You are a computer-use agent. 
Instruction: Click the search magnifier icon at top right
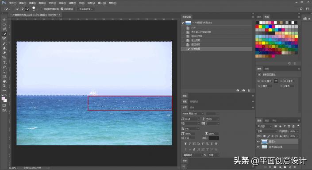pyautogui.click(x=301, y=9)
